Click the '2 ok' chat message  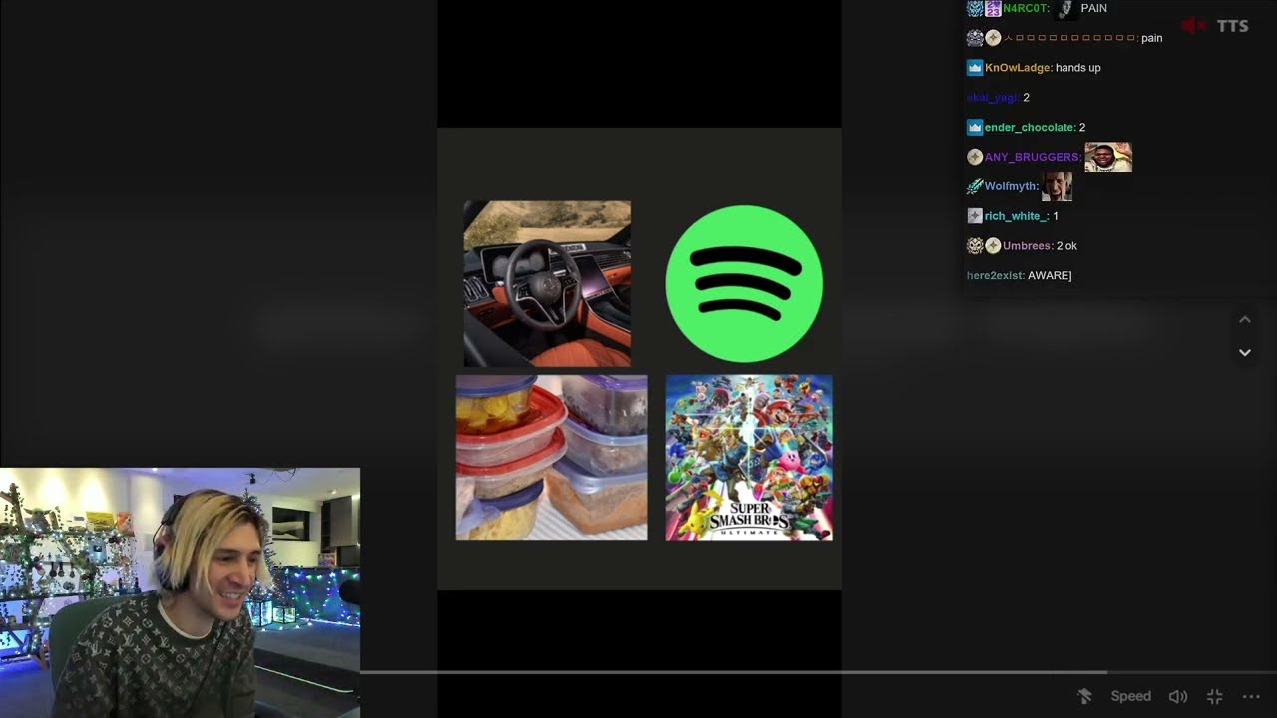click(1066, 245)
